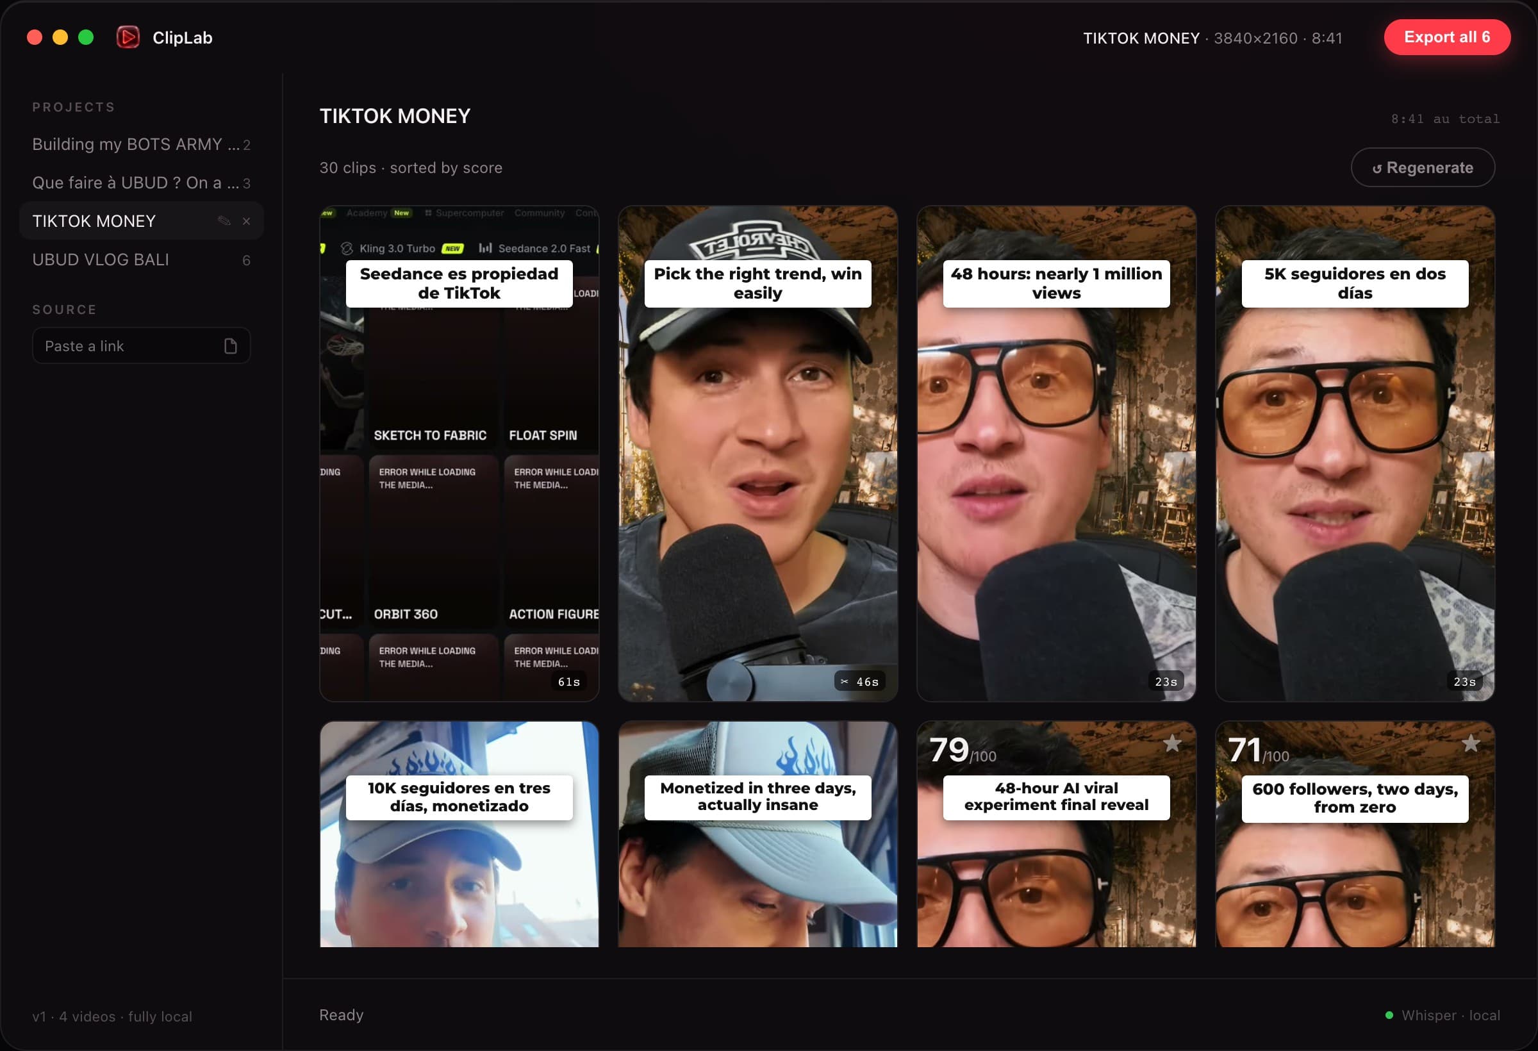Click the 23s badge on 48 hours clip
Image resolution: width=1538 pixels, height=1051 pixels.
[1166, 681]
